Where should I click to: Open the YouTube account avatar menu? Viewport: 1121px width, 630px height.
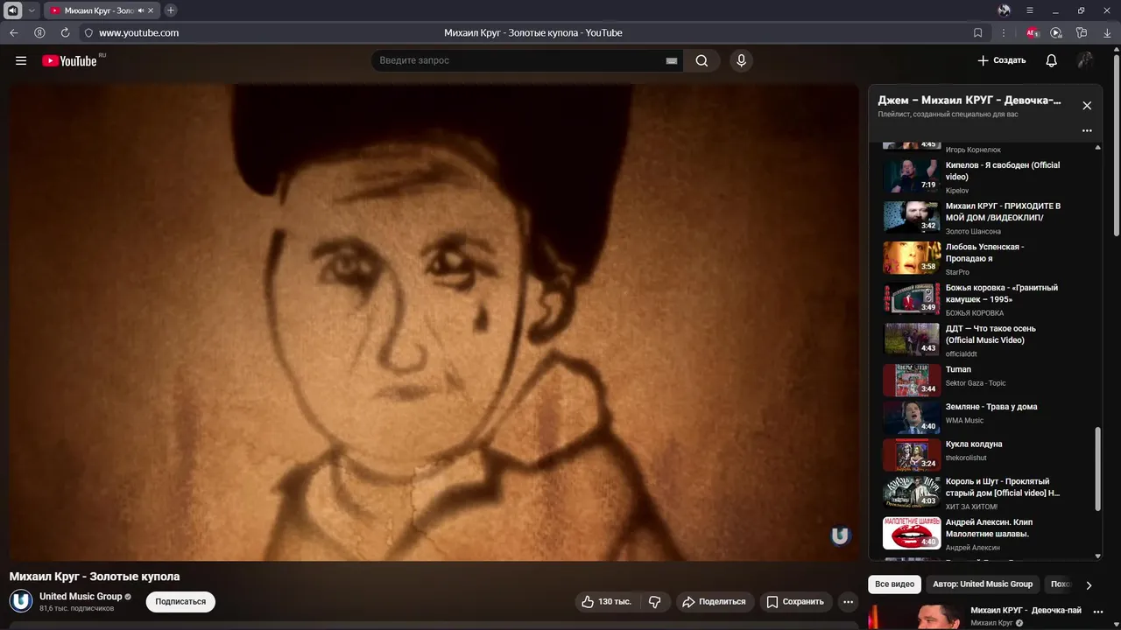1085,60
